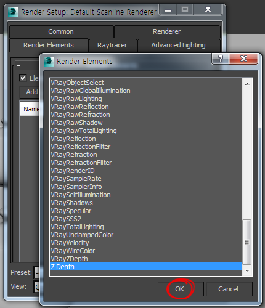Select the VRayReflection list item

[x=145, y=139]
